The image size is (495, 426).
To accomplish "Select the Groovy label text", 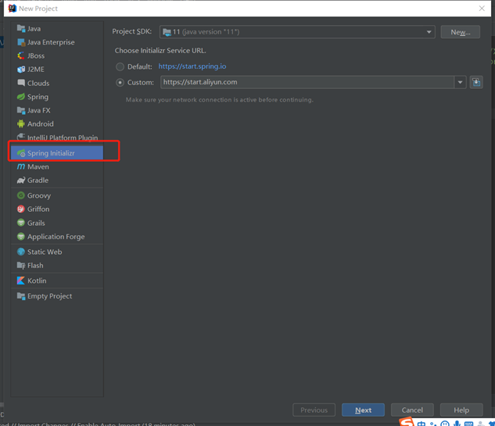I will [39, 195].
